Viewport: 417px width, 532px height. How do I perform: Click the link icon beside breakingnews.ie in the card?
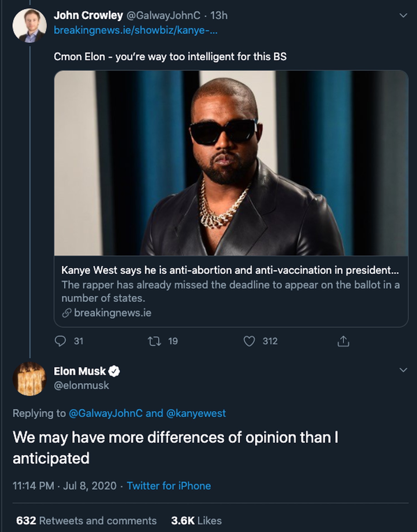(67, 313)
